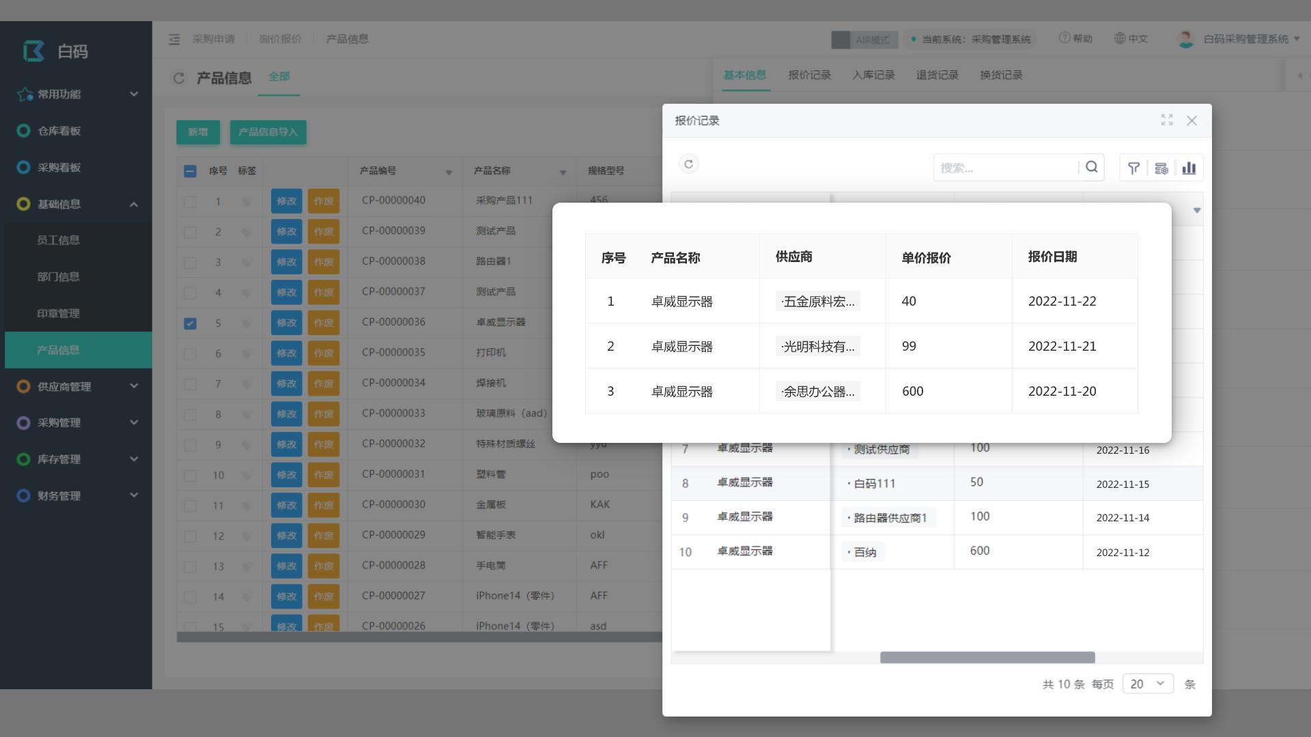Click the bar chart statistics icon in the dialog
The height and width of the screenshot is (737, 1311).
coord(1189,167)
